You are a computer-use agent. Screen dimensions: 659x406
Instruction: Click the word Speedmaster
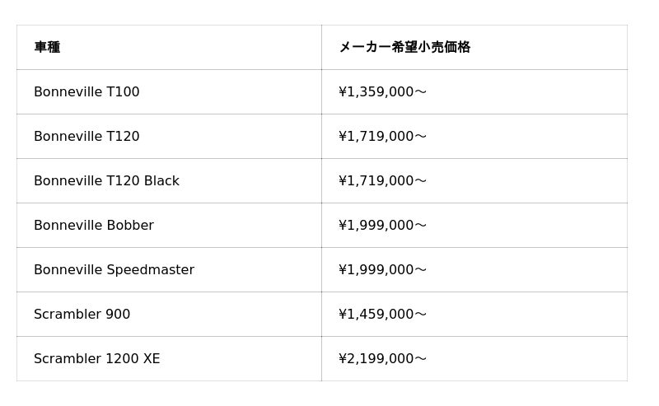[151, 270]
